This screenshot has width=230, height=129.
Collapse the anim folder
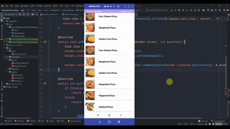click(x=7, y=51)
